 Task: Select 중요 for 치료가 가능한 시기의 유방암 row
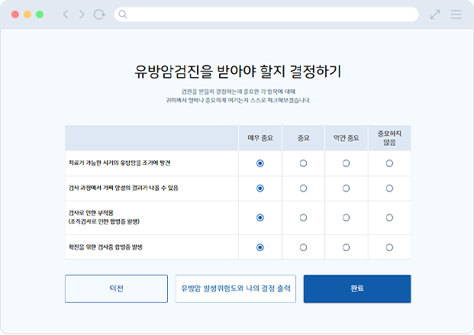tap(303, 163)
